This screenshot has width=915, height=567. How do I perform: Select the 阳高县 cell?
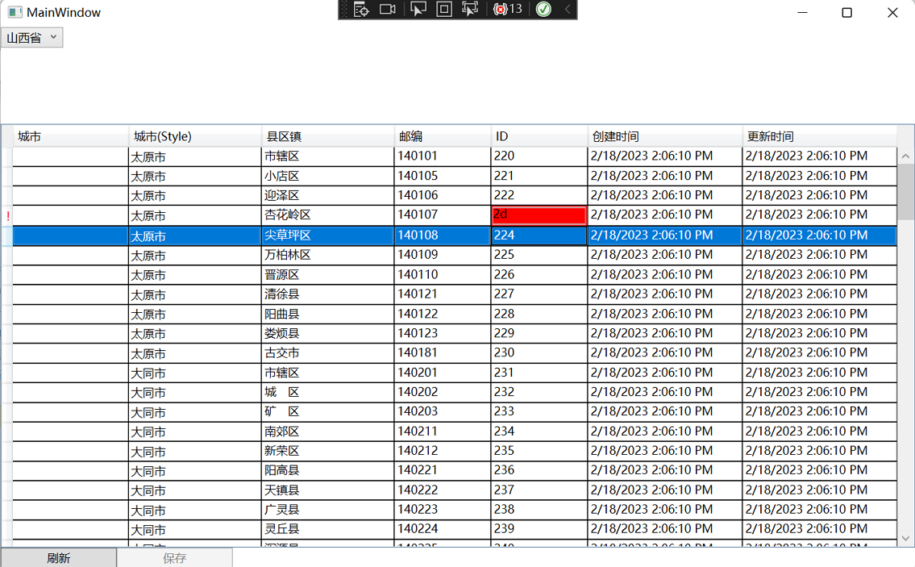(x=327, y=471)
